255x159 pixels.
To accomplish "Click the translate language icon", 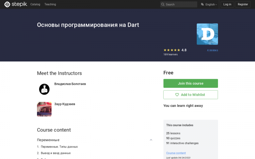I will pyautogui.click(x=202, y=4).
